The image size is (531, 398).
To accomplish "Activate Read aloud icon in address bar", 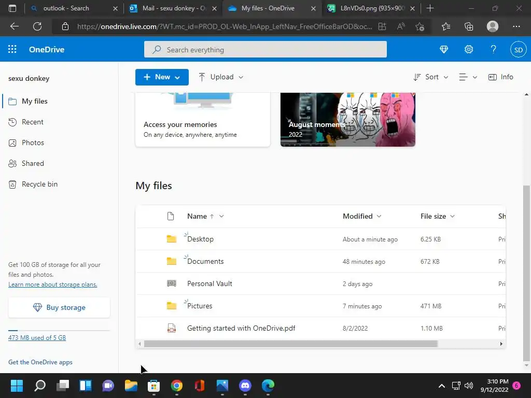I will click(x=401, y=26).
